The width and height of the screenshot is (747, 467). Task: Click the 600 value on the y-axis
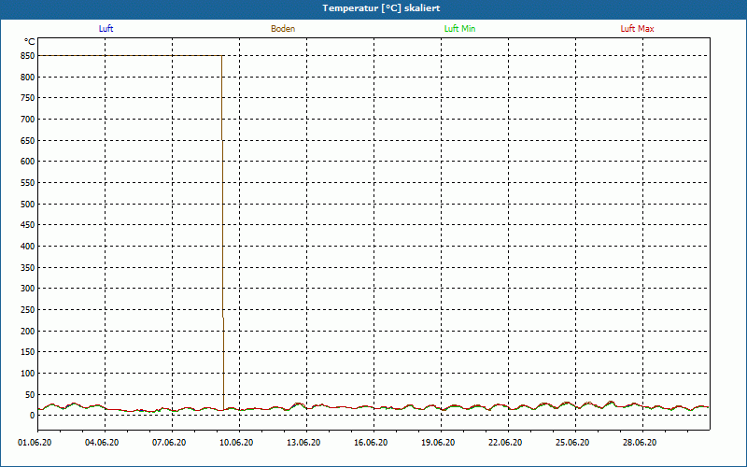[28, 162]
